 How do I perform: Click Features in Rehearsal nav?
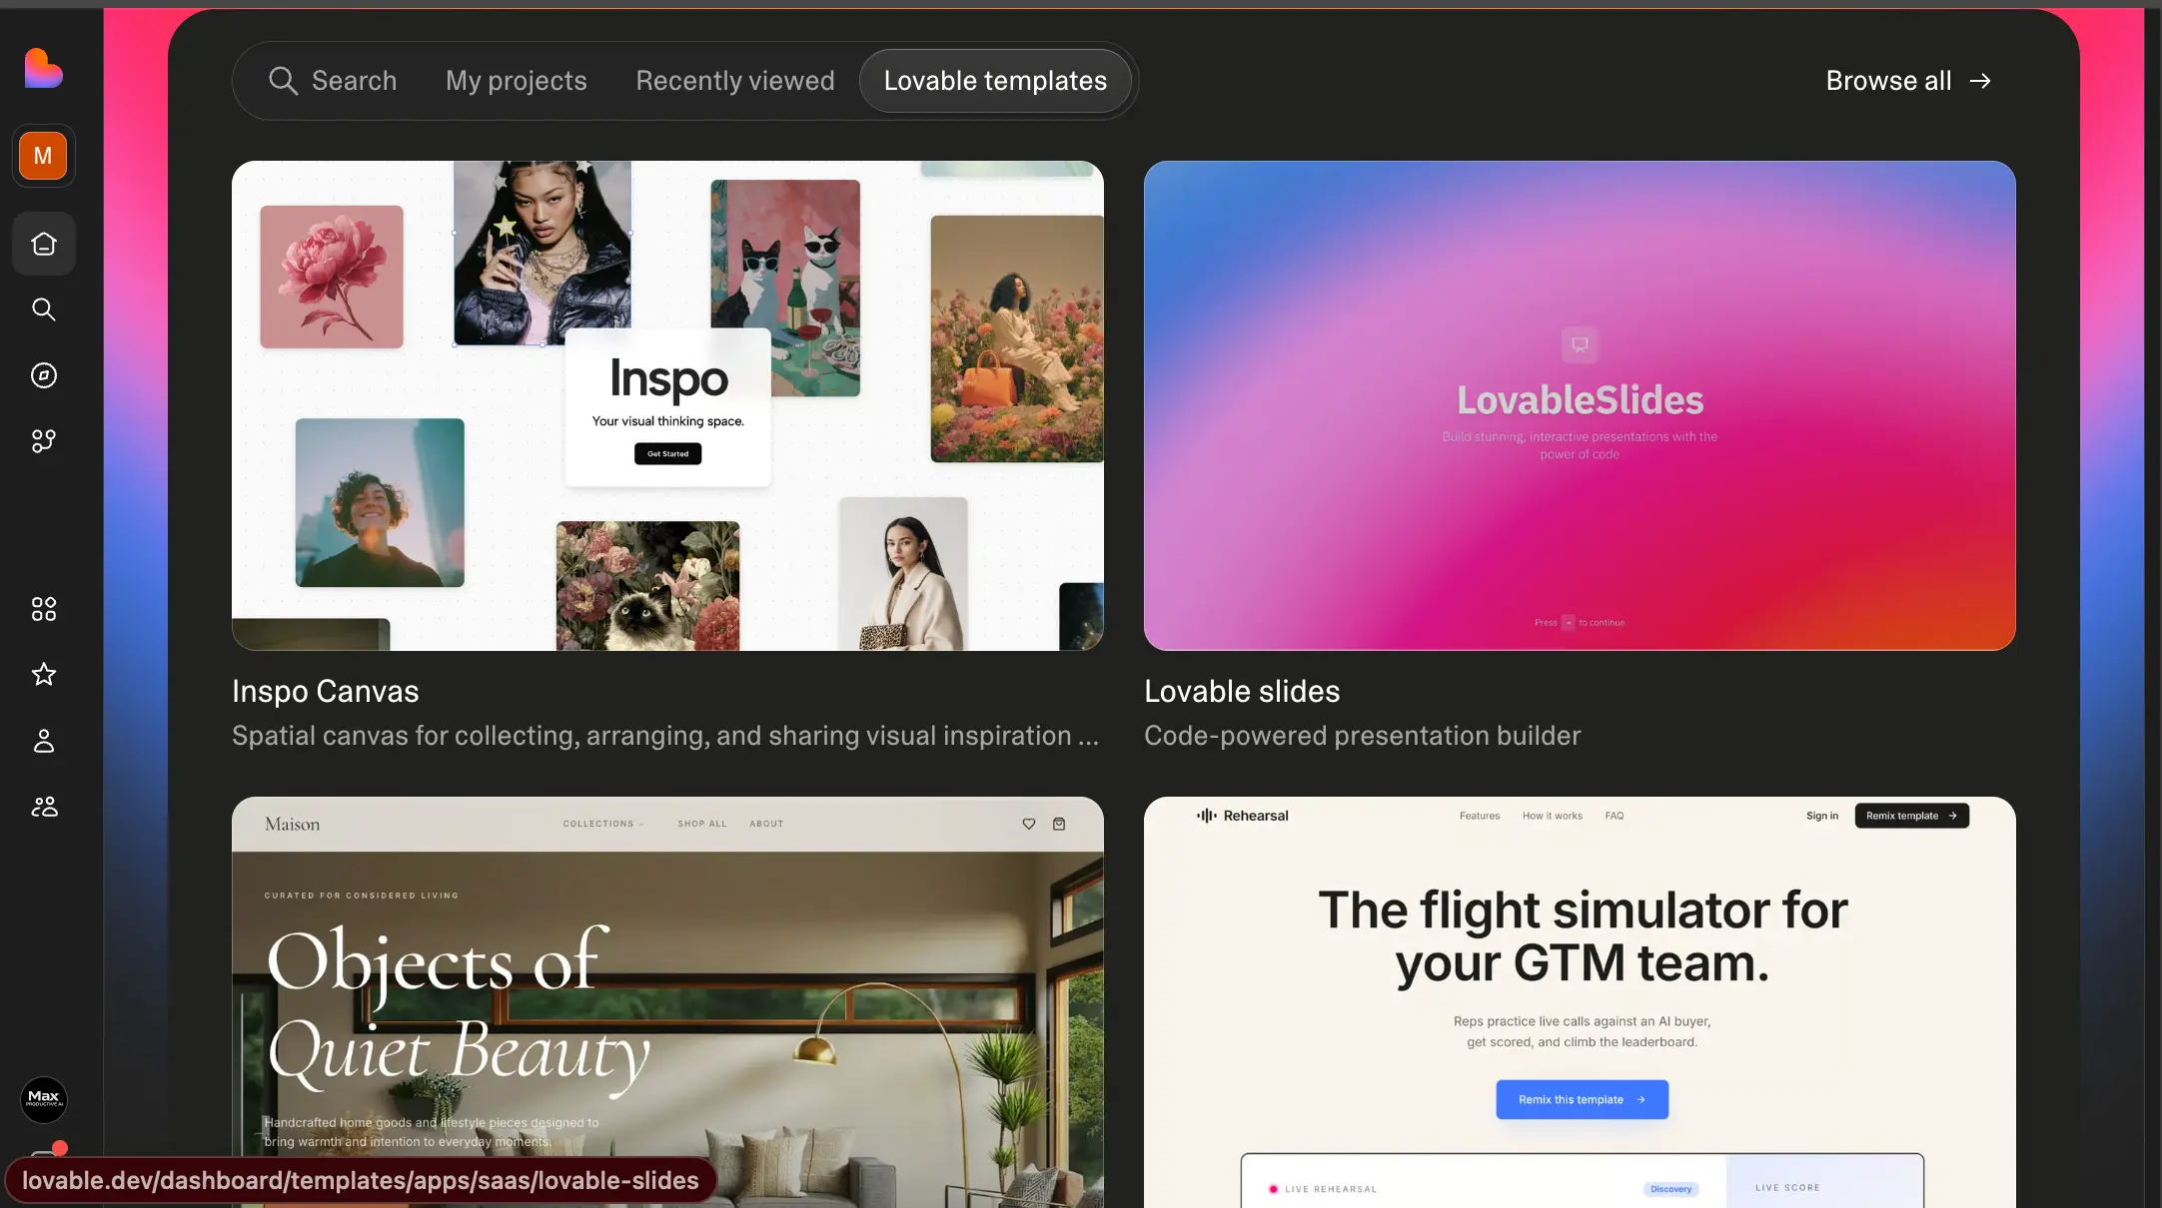pyautogui.click(x=1480, y=816)
